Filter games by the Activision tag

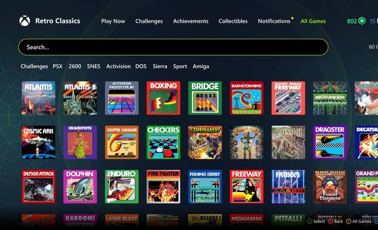tap(118, 67)
